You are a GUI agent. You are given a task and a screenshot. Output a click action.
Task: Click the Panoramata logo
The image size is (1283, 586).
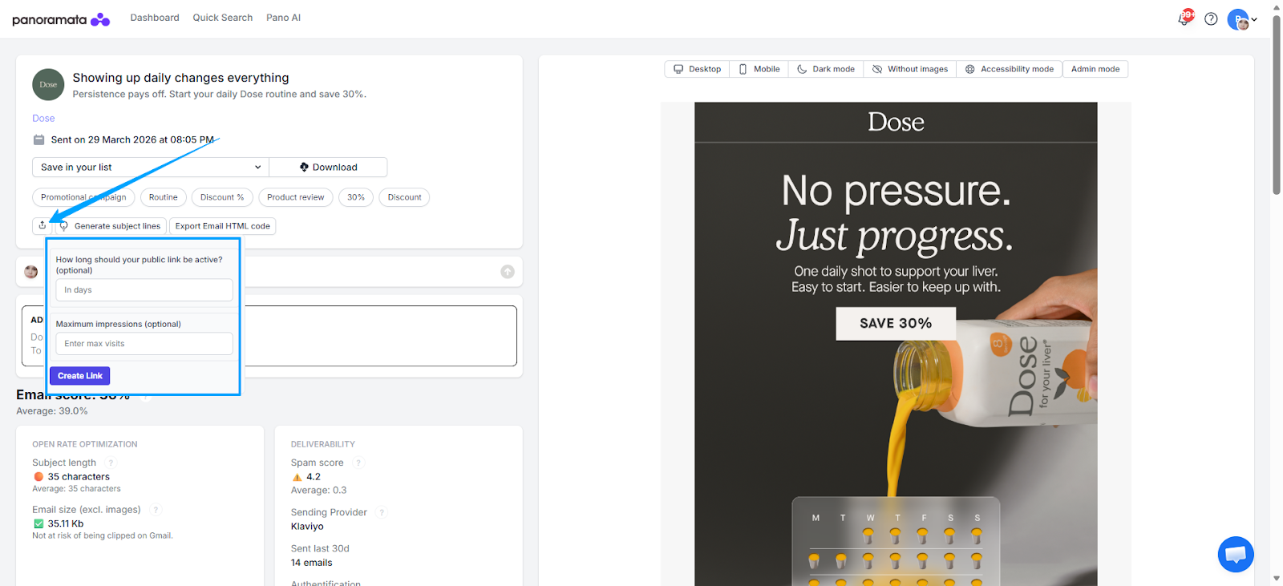[61, 19]
